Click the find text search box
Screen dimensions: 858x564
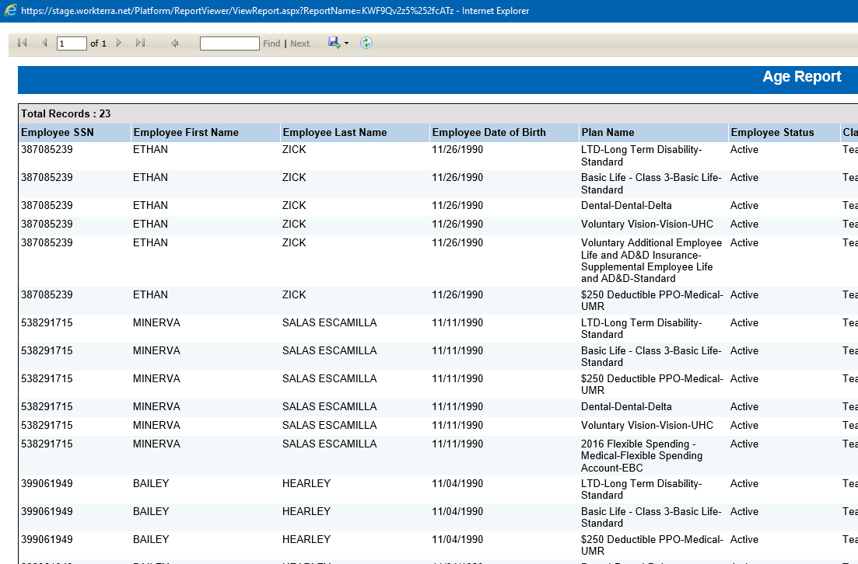tap(229, 44)
